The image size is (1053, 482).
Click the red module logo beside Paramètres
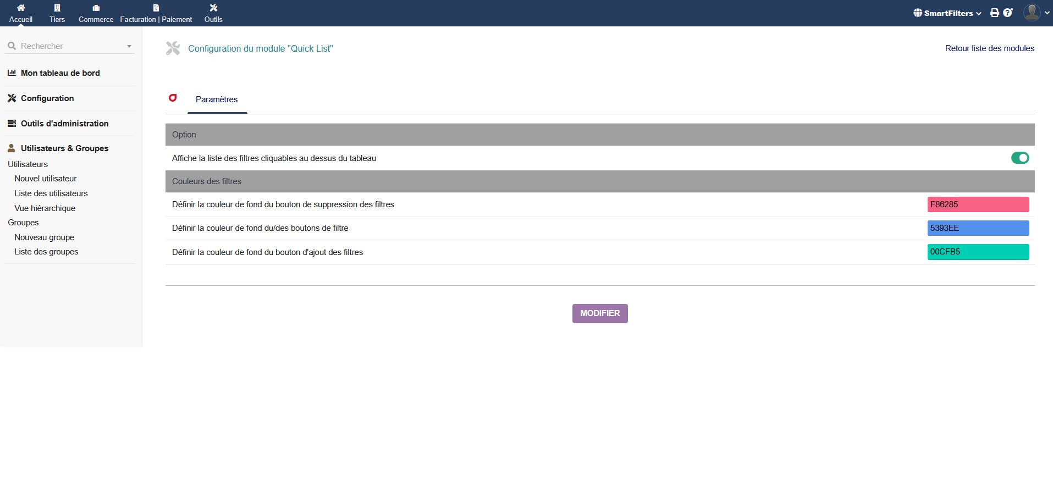pyautogui.click(x=173, y=98)
